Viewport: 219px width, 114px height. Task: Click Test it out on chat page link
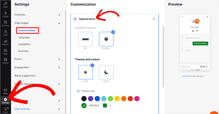192,76
